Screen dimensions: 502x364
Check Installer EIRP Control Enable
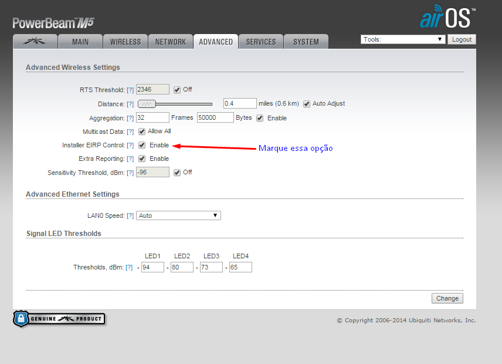[x=142, y=145]
